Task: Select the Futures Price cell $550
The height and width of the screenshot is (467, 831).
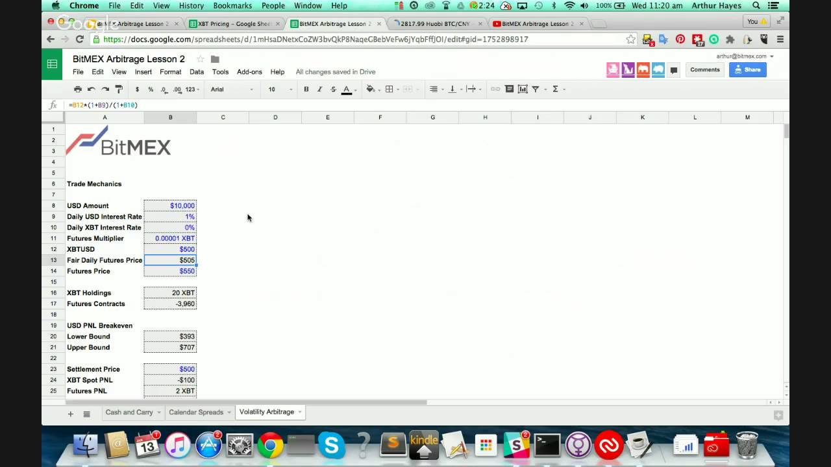Action: 170,271
